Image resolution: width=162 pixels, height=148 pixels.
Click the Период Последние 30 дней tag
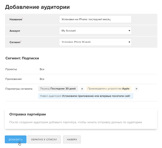pyautogui.click(x=58, y=89)
